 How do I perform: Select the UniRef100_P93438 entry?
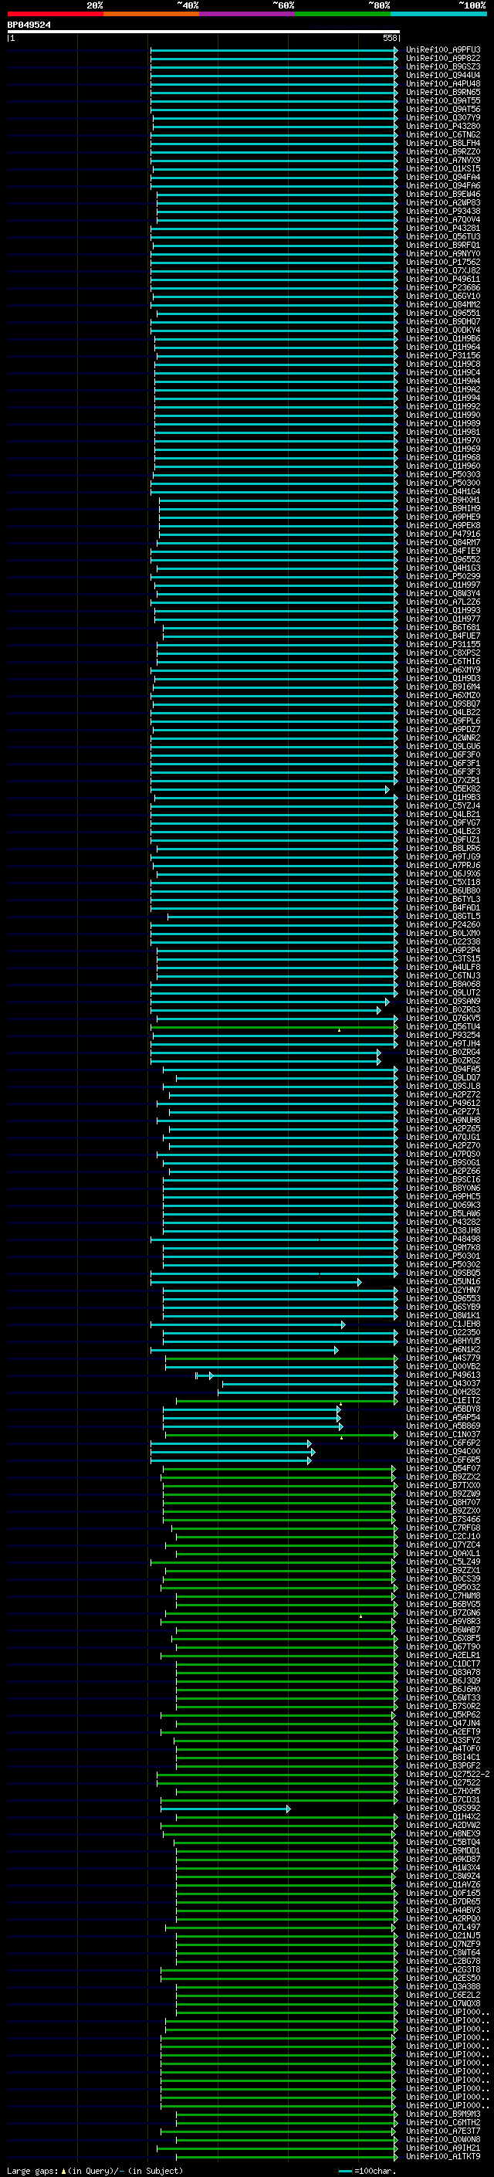point(442,212)
